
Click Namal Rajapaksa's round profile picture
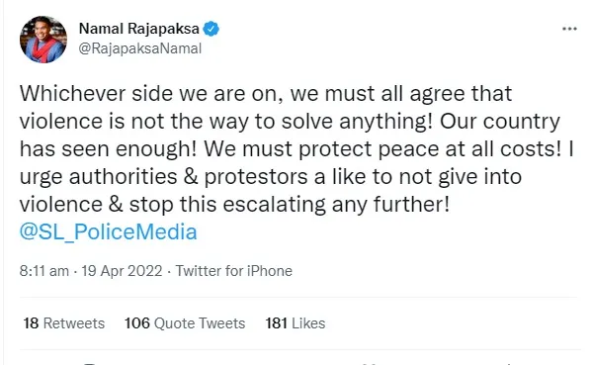(43, 40)
